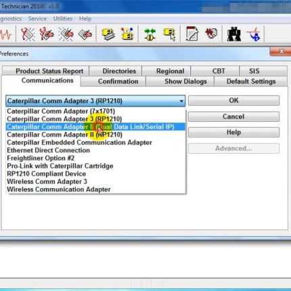Viewport: 291px width, 291px height.
Task: Open the Configuration tool icon
Action: pyautogui.click(x=127, y=34)
